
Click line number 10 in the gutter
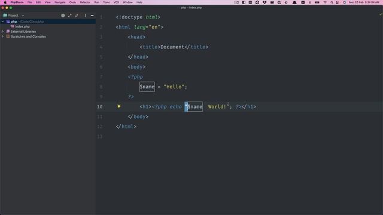pyautogui.click(x=100, y=107)
